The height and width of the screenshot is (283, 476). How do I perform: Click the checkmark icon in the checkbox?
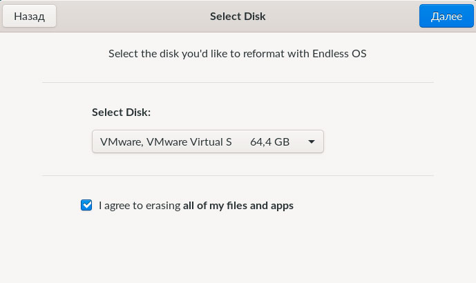[86, 205]
